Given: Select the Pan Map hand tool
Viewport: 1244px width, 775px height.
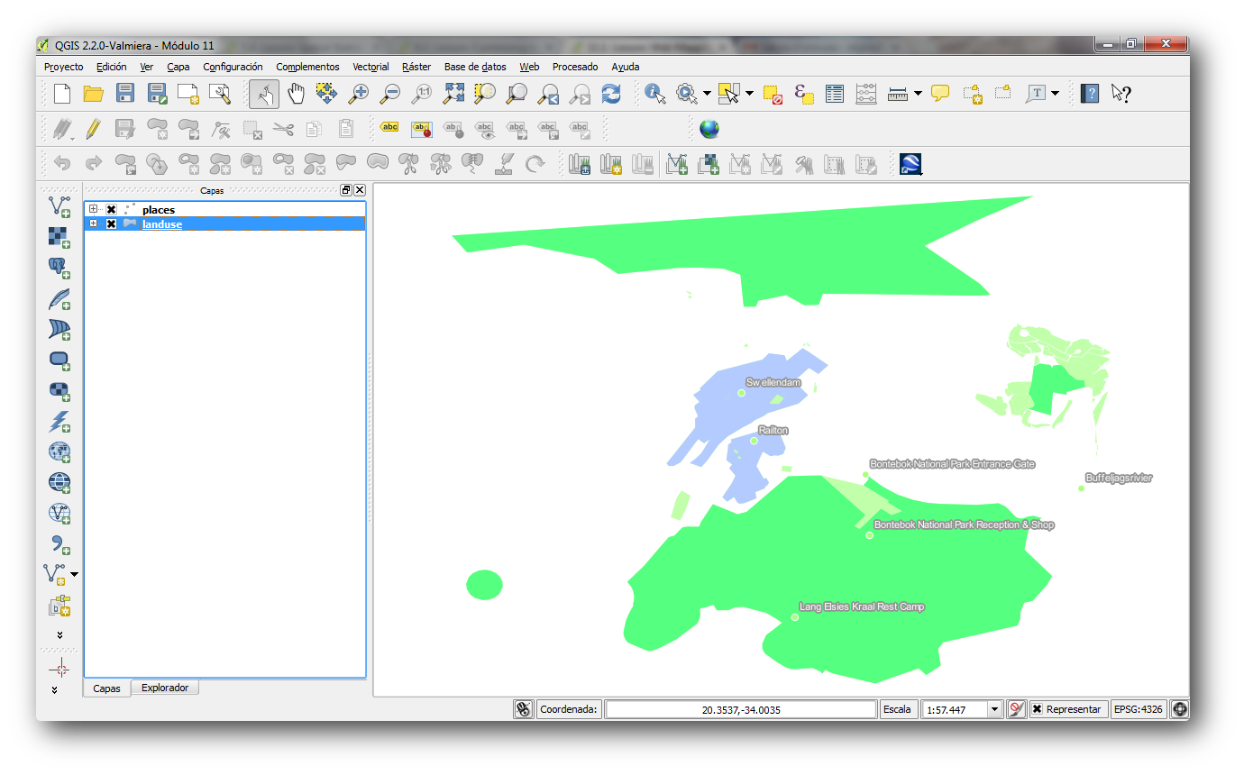Looking at the screenshot, I should (x=296, y=93).
